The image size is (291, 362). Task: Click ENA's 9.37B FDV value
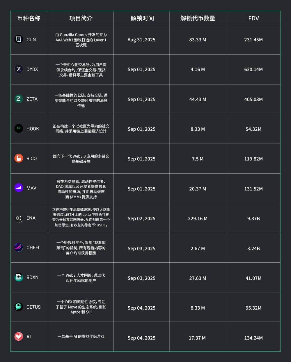click(x=253, y=218)
